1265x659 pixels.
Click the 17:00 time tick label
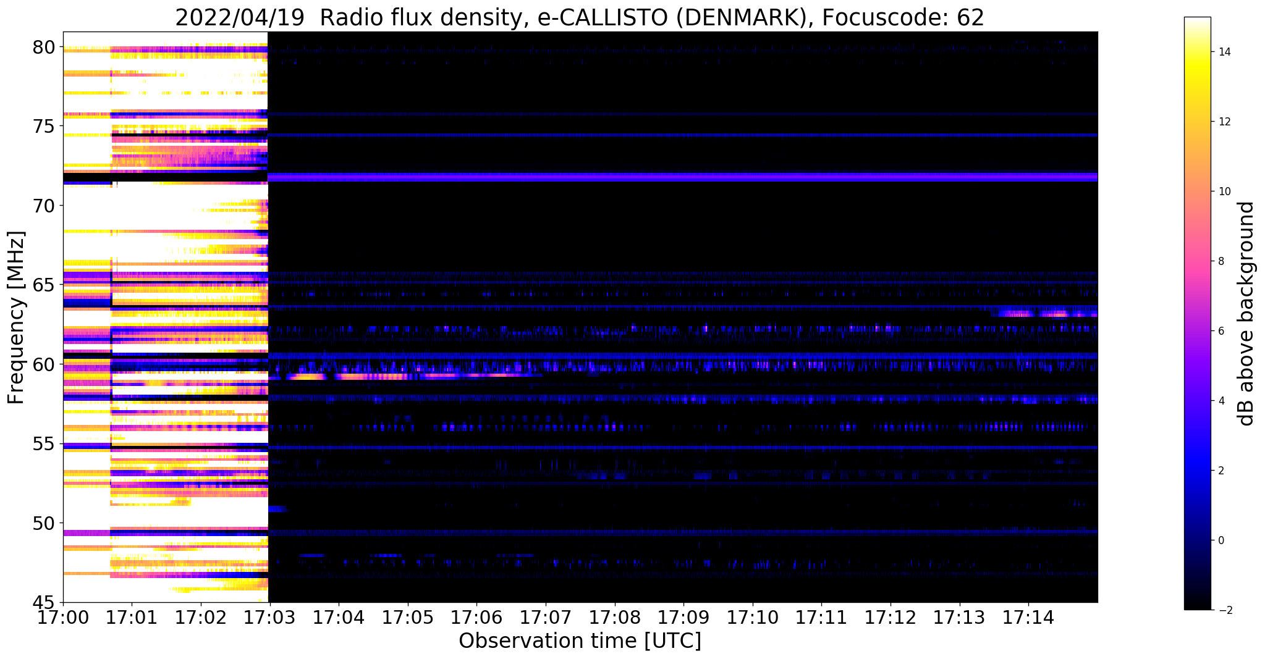tap(63, 617)
